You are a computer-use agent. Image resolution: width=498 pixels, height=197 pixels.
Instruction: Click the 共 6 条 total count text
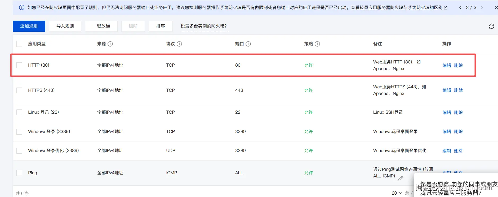point(22,193)
